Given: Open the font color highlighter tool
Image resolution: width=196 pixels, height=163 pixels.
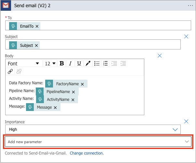Looking at the screenshot, I should pos(88,63).
